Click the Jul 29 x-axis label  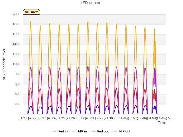[x=99, y=118]
